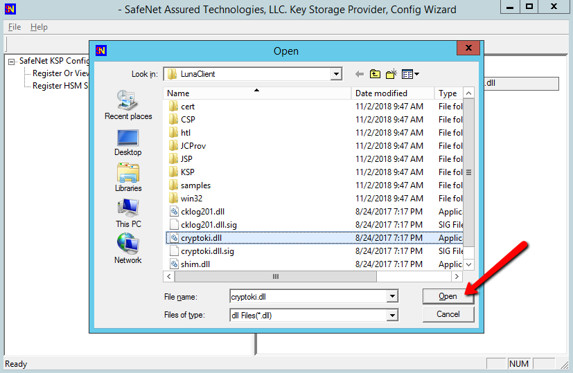Sort files by Date modified column
Viewport: 573px width, 373px height.
click(381, 93)
